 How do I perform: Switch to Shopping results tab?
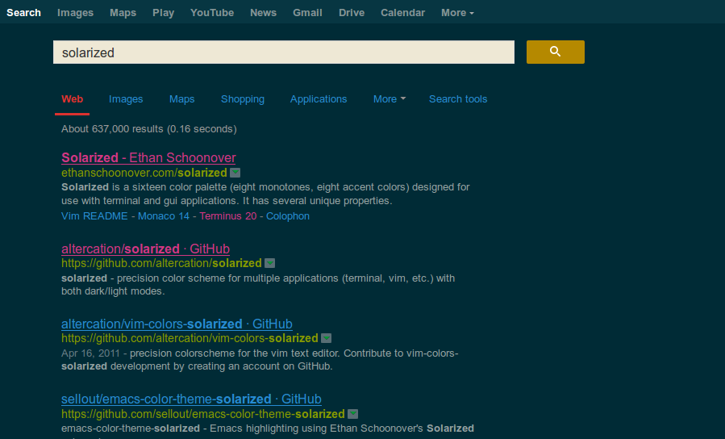coord(243,99)
